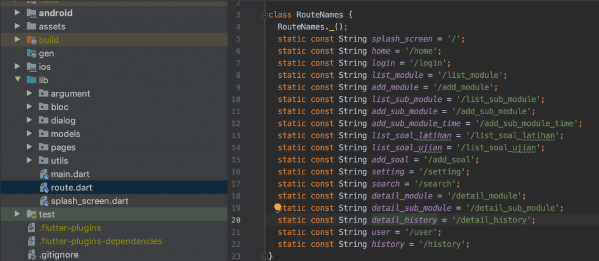Image resolution: width=599 pixels, height=261 pixels.
Task: Expand the pages folder arrow
Action: 29,147
